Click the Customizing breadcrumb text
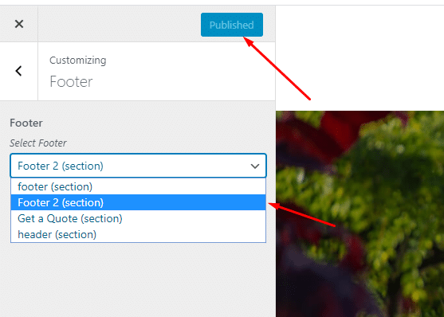Viewport: 444px width, 317px height. pyautogui.click(x=78, y=61)
